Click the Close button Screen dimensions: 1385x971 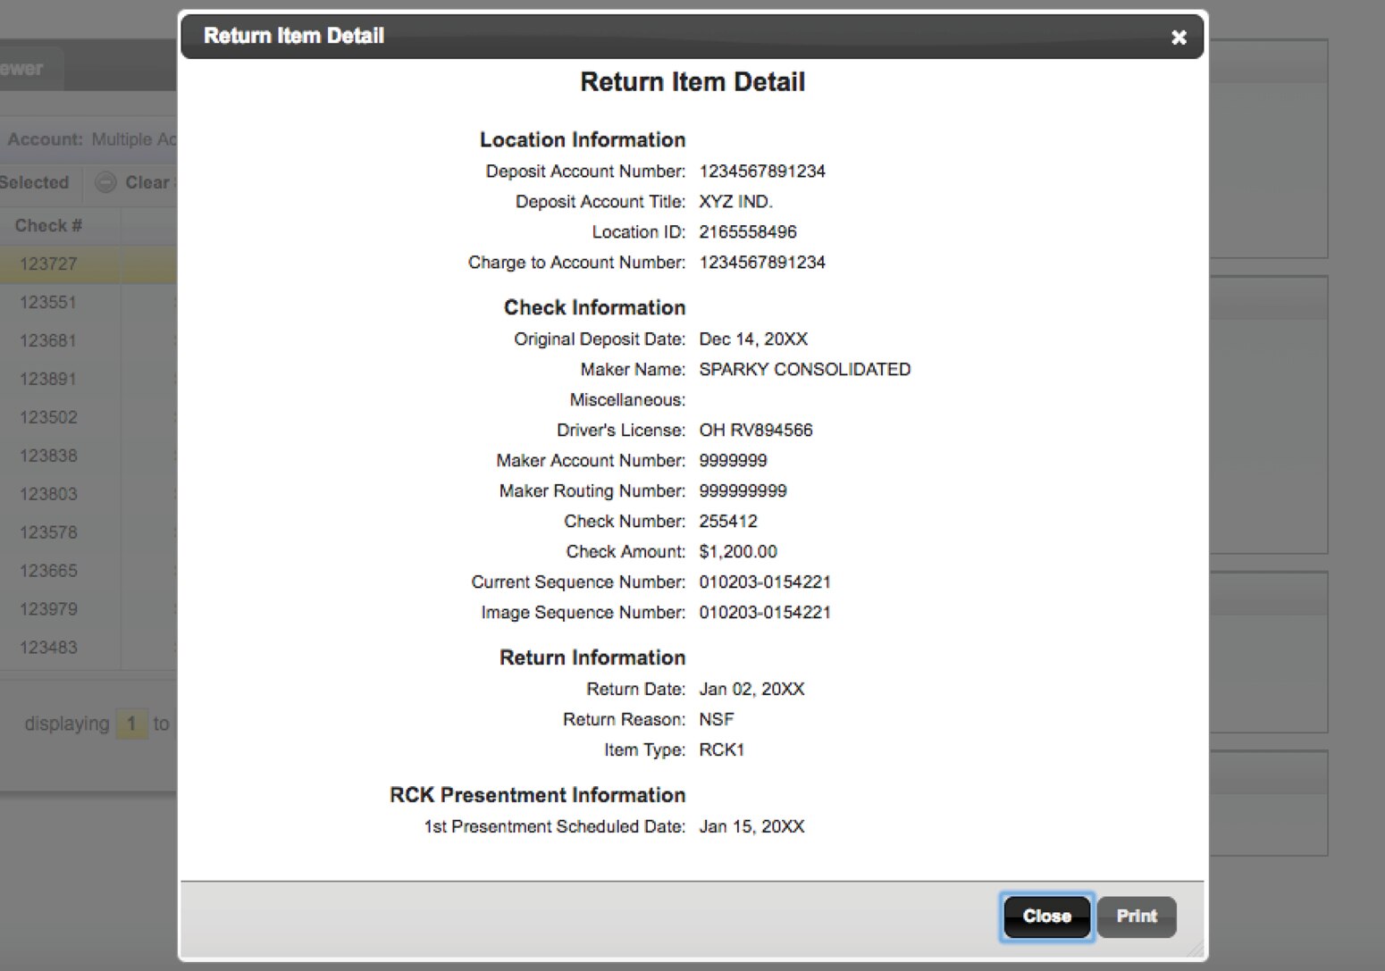pyautogui.click(x=1046, y=917)
